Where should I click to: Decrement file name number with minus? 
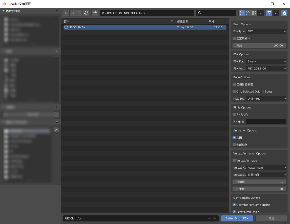pos(209,218)
